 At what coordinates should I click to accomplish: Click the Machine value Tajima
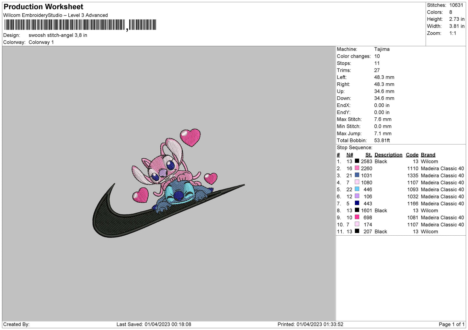coord(382,49)
